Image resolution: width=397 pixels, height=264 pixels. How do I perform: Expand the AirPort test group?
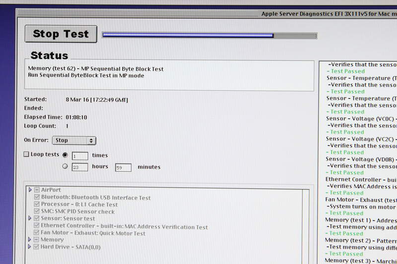tap(30, 190)
